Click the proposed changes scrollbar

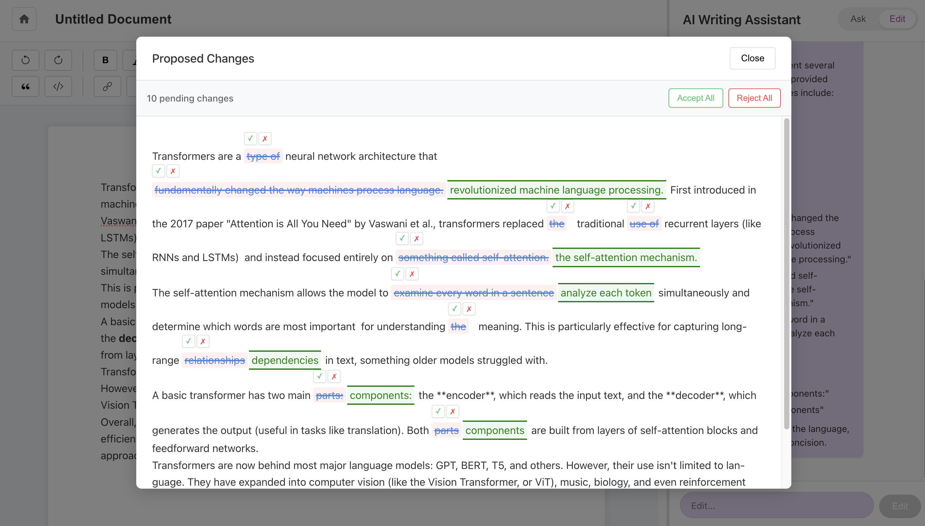pyautogui.click(x=786, y=274)
